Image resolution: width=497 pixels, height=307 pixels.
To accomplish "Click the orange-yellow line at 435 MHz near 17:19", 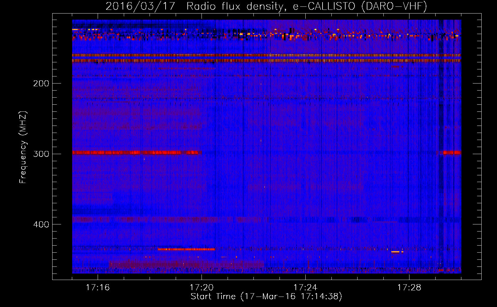I will (186, 249).
